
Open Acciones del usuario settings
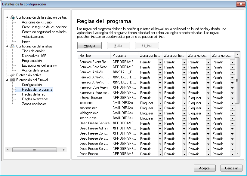pyautogui.click(x=37, y=22)
